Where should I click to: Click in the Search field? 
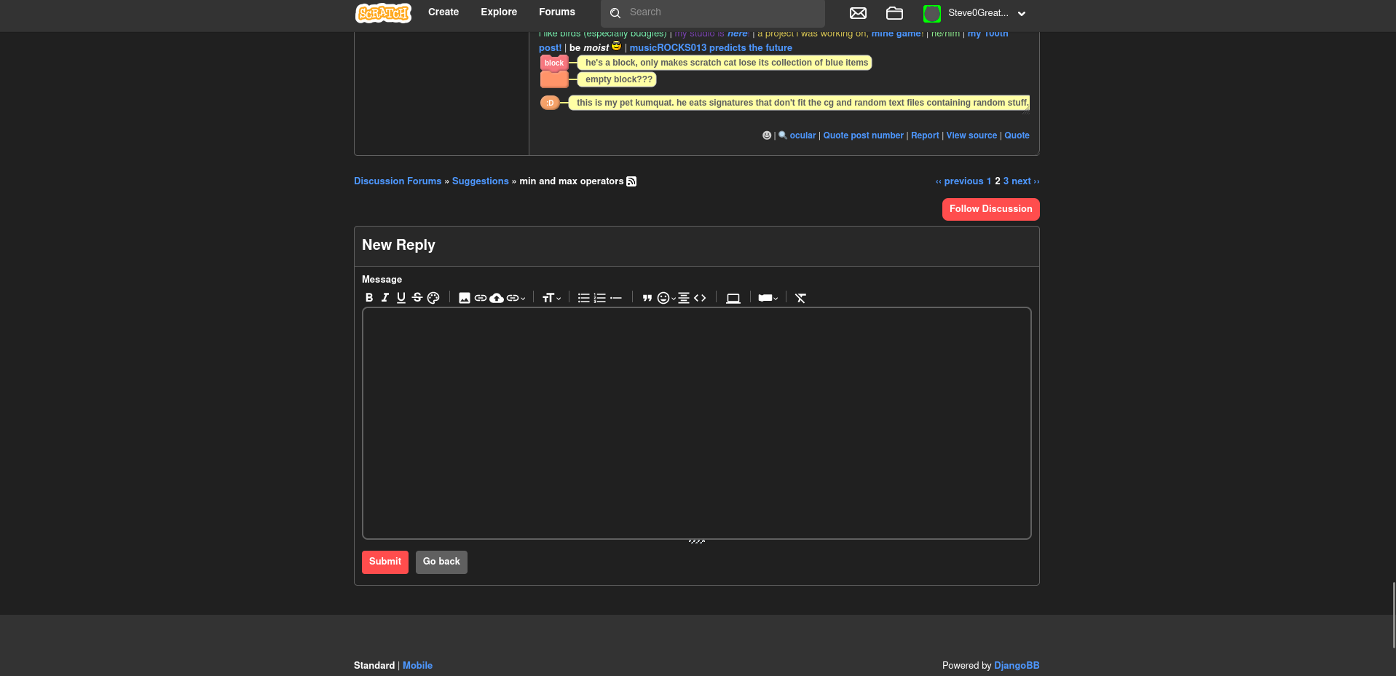pyautogui.click(x=713, y=12)
